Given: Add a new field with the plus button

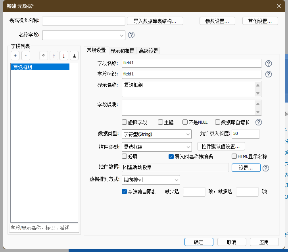Looking at the screenshot, I should 15,56.
